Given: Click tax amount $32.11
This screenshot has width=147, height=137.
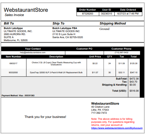Looking at the screenshot, I should (x=122, y=73).
